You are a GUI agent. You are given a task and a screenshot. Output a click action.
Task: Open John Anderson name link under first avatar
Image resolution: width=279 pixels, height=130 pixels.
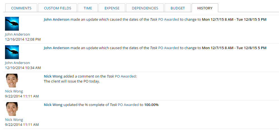(x=17, y=34)
